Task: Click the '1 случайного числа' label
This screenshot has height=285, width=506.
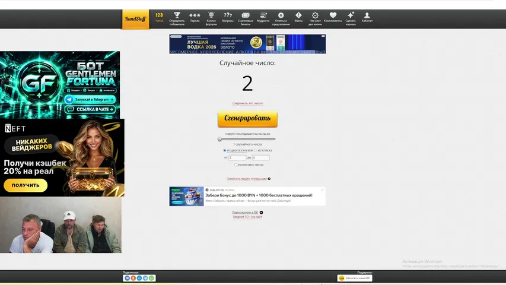Action: (x=247, y=144)
